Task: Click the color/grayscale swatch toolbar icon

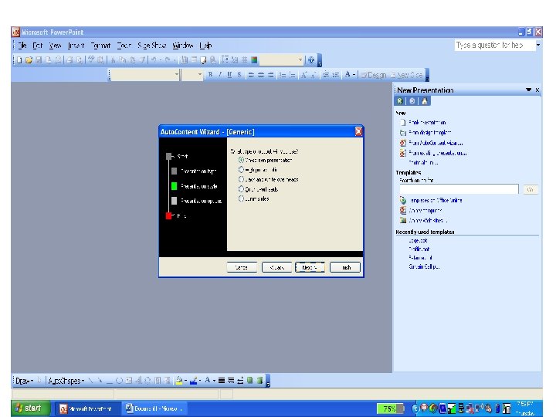Action: pos(254,60)
